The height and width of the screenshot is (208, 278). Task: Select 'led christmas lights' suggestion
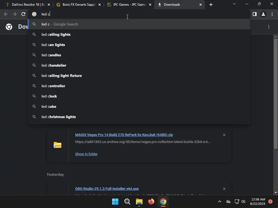click(139, 117)
